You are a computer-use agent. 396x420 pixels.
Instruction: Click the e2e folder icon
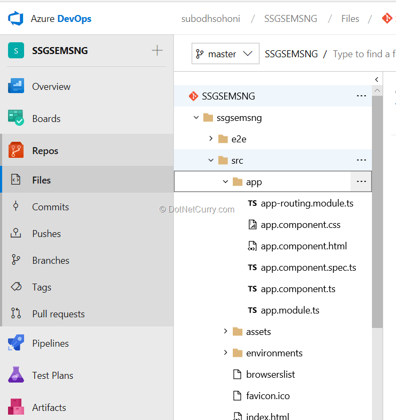coord(223,139)
